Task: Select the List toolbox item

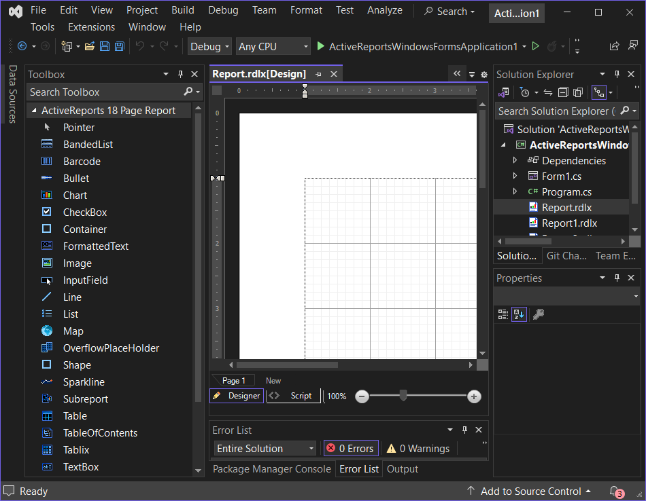Action: [x=71, y=314]
